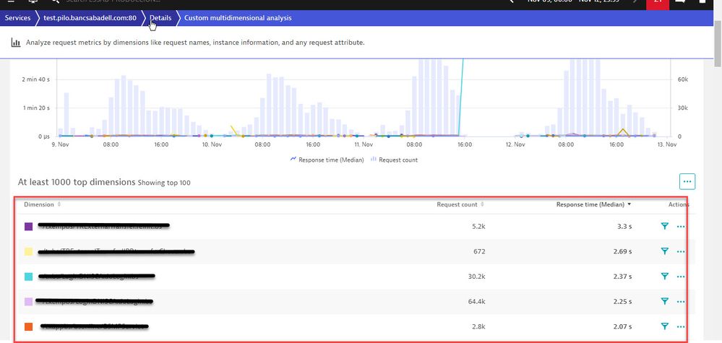This screenshot has width=722, height=343.
Task: Open the actions menu in the 2.8k row
Action: pyautogui.click(x=681, y=326)
